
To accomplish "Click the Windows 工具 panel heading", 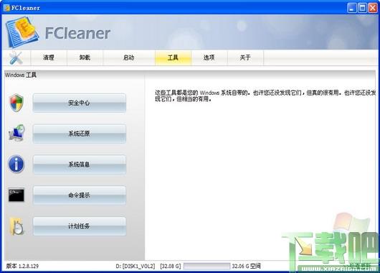I will (21, 75).
